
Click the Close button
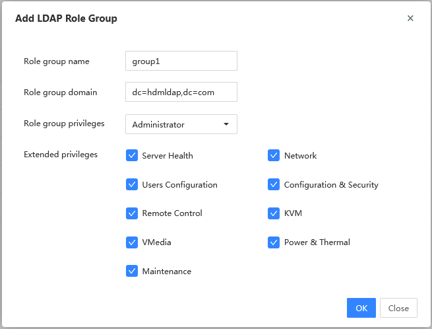click(x=398, y=308)
